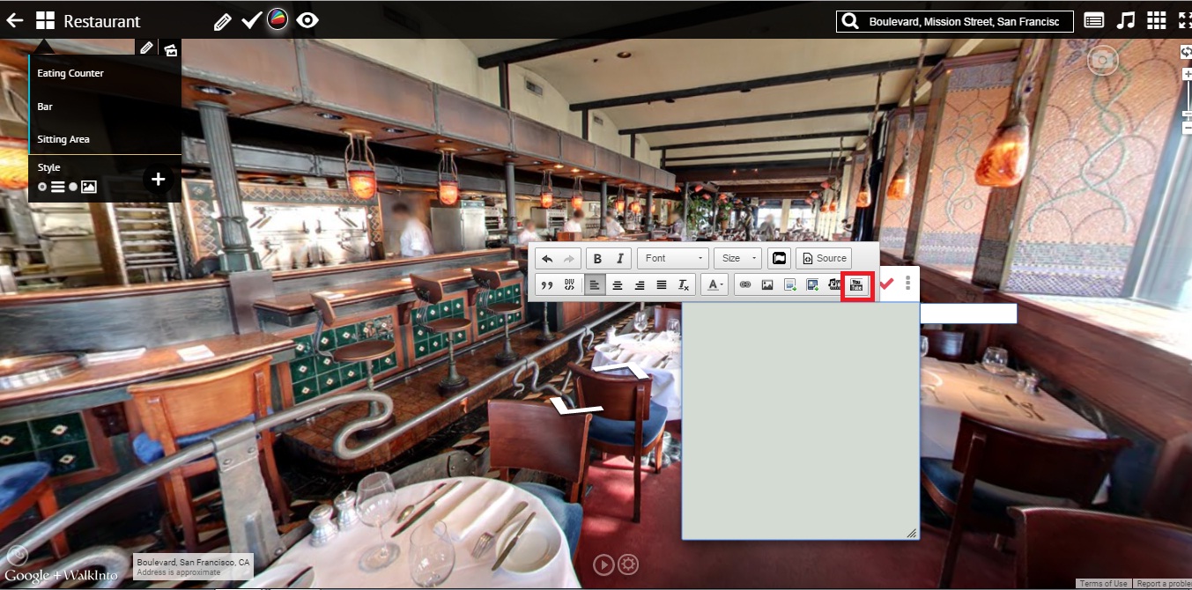Click the rotate refresh icon at right edge
The image size is (1192, 590).
(1187, 52)
